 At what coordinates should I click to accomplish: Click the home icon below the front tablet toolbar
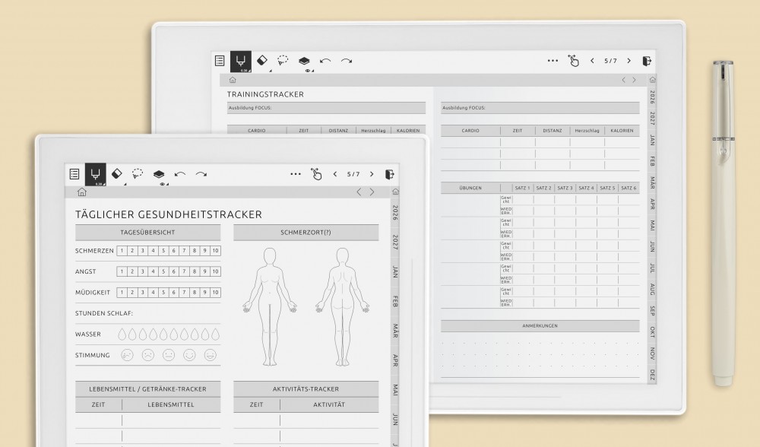(x=82, y=192)
